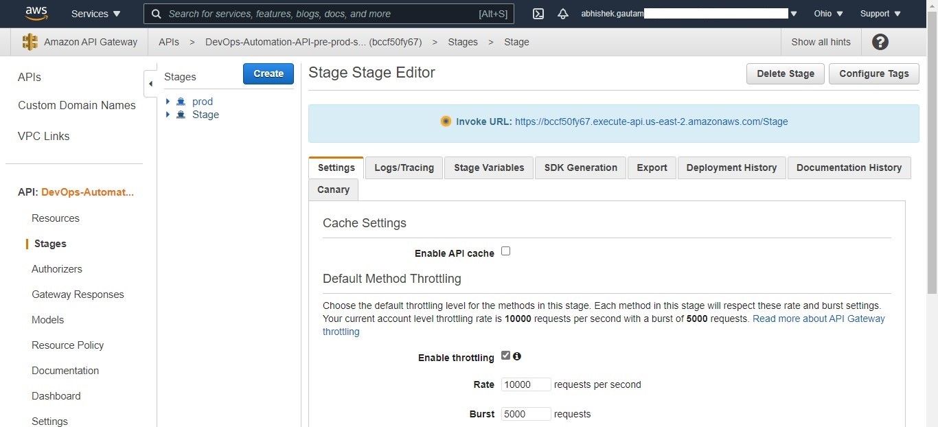
Task: Open Gateway Responses in the API menu
Action: pyautogui.click(x=78, y=295)
